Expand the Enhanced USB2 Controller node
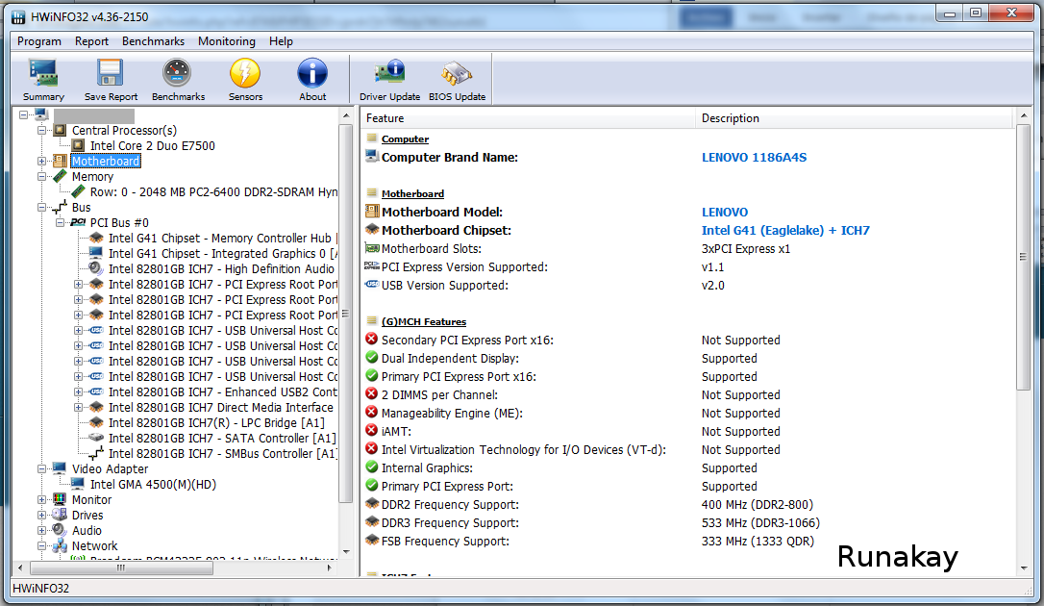 (x=78, y=391)
